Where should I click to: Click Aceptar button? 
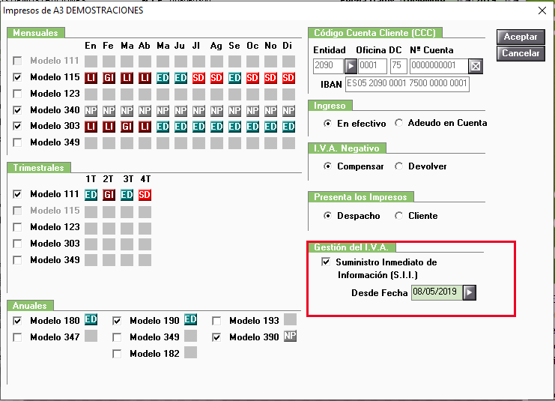click(x=521, y=37)
